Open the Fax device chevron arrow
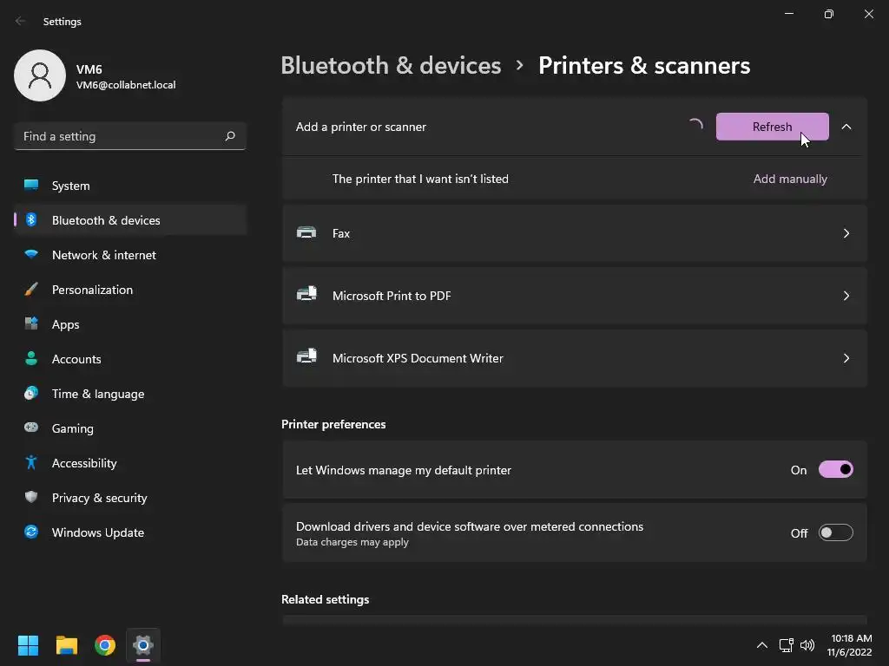889x666 pixels. point(846,233)
